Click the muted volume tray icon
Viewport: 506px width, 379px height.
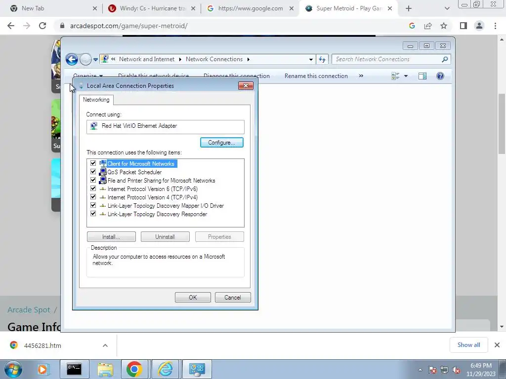(x=456, y=370)
